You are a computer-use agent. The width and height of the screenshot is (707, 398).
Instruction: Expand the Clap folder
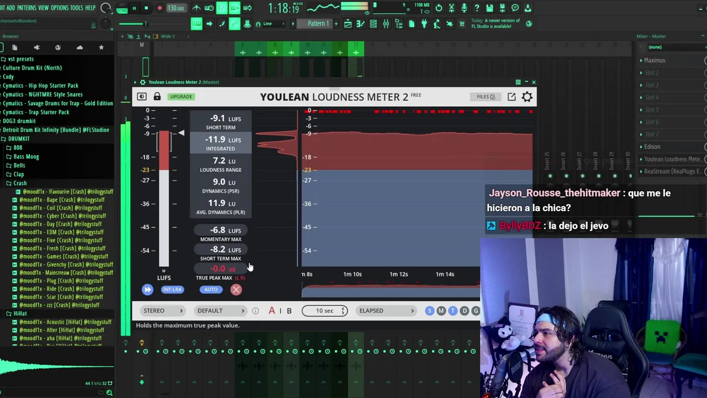[15, 174]
